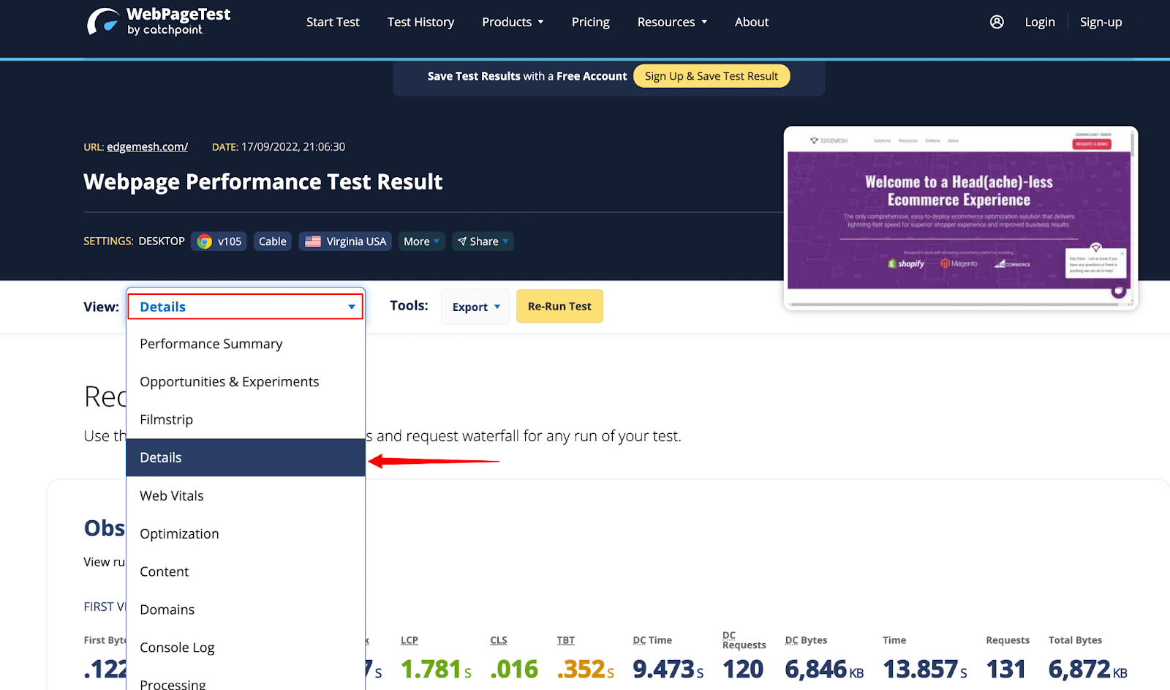Click the TBT value .352s

tap(586, 670)
